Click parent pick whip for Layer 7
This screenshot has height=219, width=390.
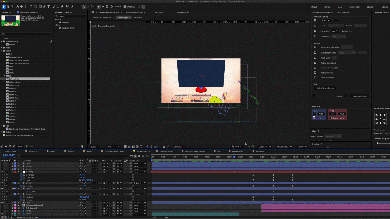pos(131,164)
